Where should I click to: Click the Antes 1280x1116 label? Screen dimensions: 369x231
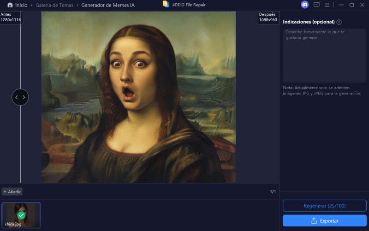pos(10,17)
